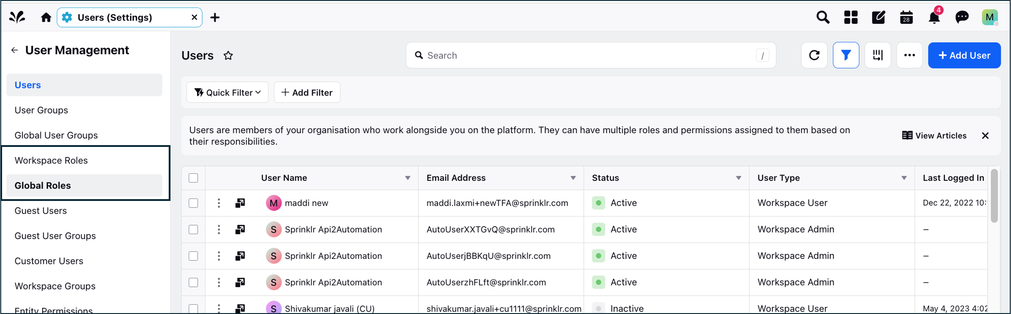Click the Add Filter button
This screenshot has height=314, width=1011.
pos(307,93)
